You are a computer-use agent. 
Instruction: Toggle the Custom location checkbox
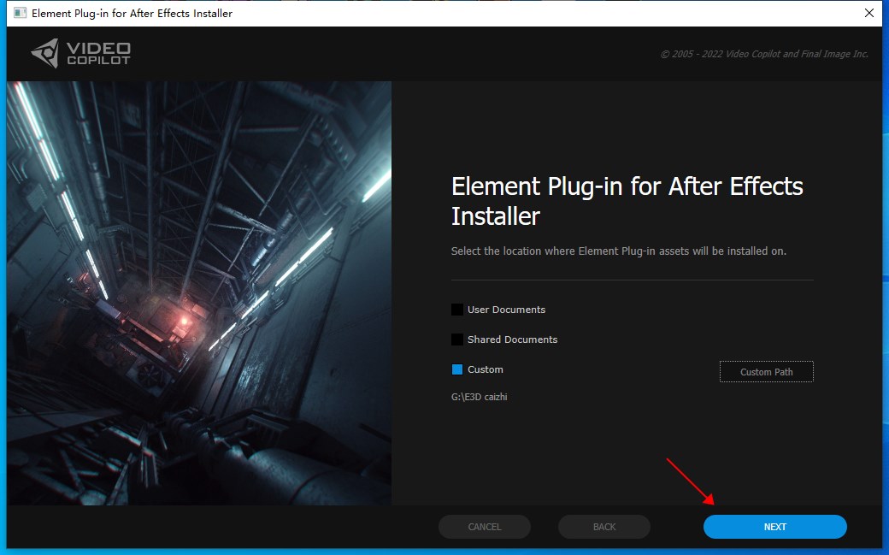tap(457, 369)
